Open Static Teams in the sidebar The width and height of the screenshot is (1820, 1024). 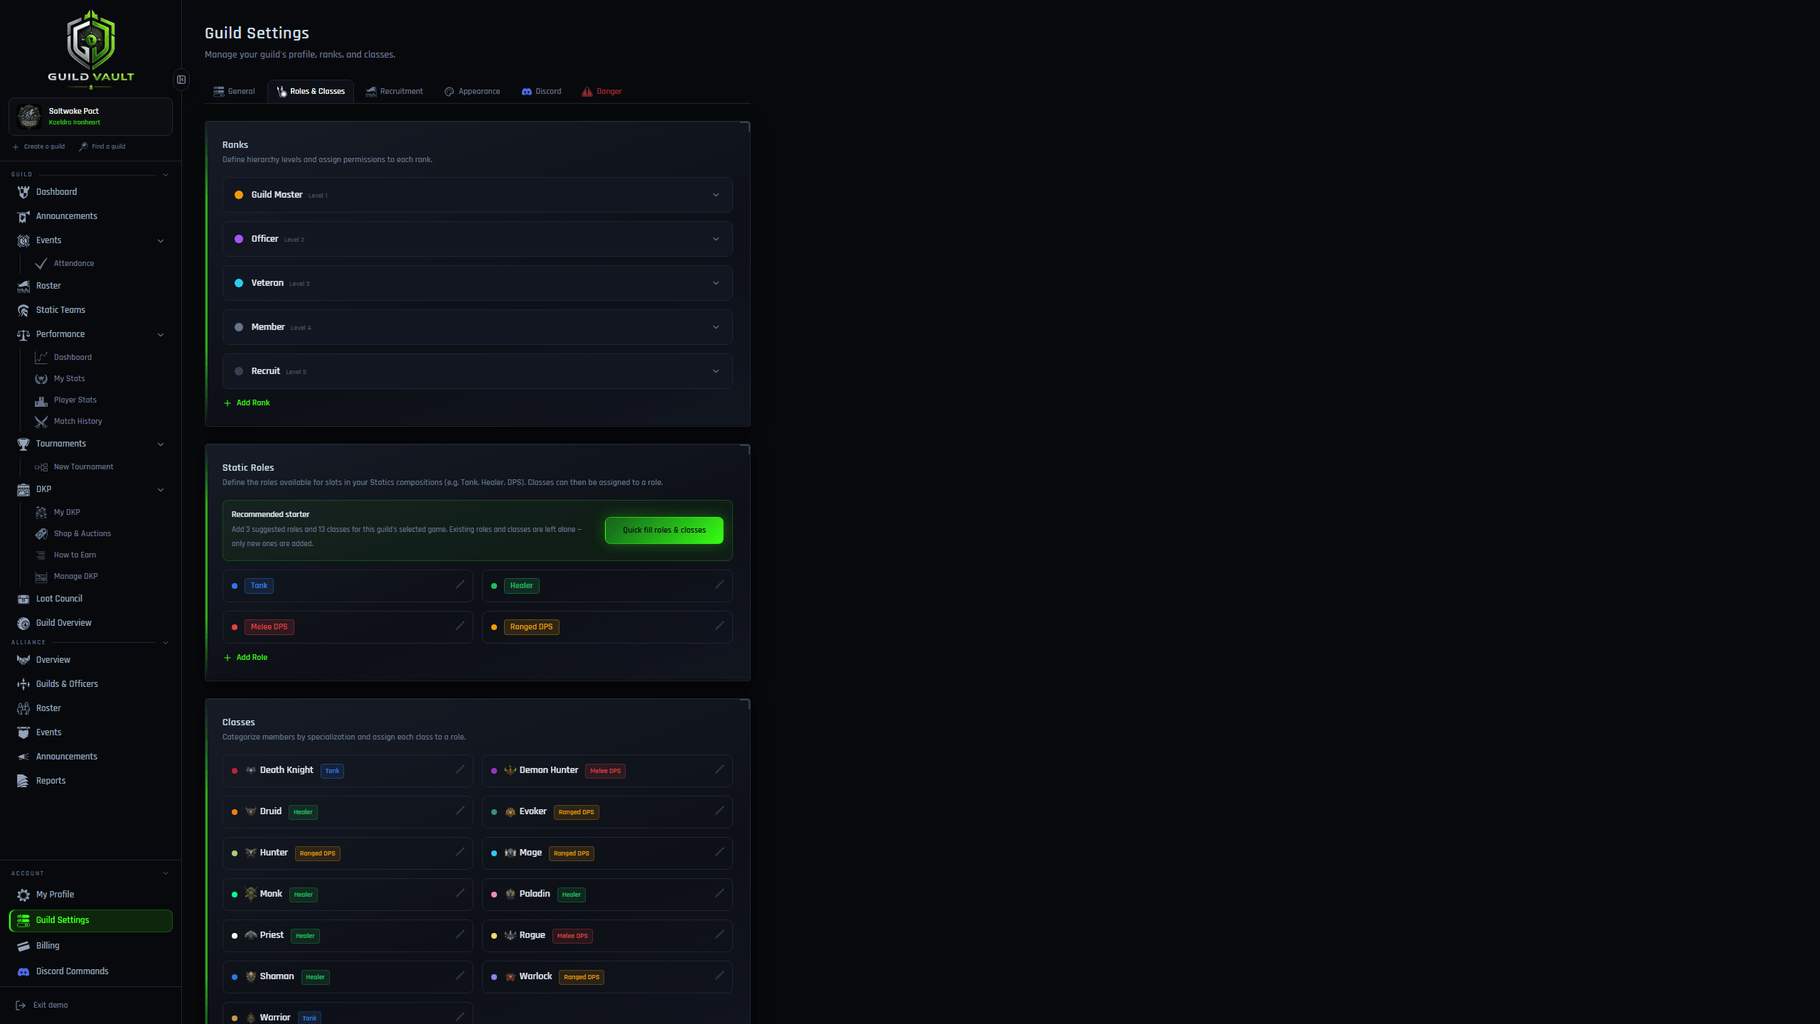click(91, 310)
